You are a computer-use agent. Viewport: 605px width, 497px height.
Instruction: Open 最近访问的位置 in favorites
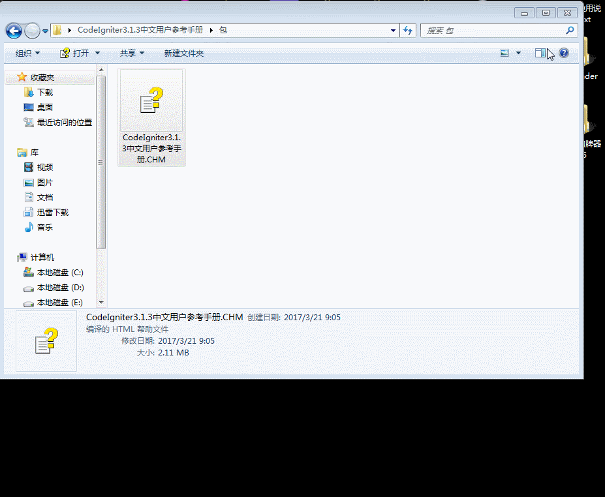[x=62, y=122]
